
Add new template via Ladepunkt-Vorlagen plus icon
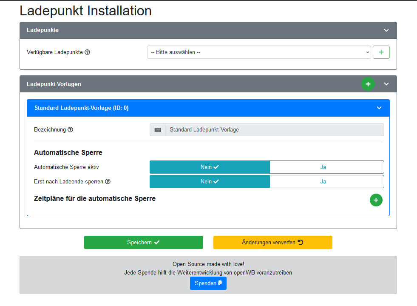click(x=368, y=84)
